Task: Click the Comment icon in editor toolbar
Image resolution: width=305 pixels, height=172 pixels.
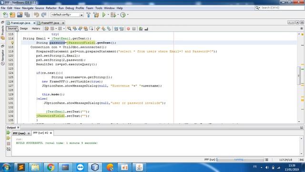Action: click(x=141, y=29)
